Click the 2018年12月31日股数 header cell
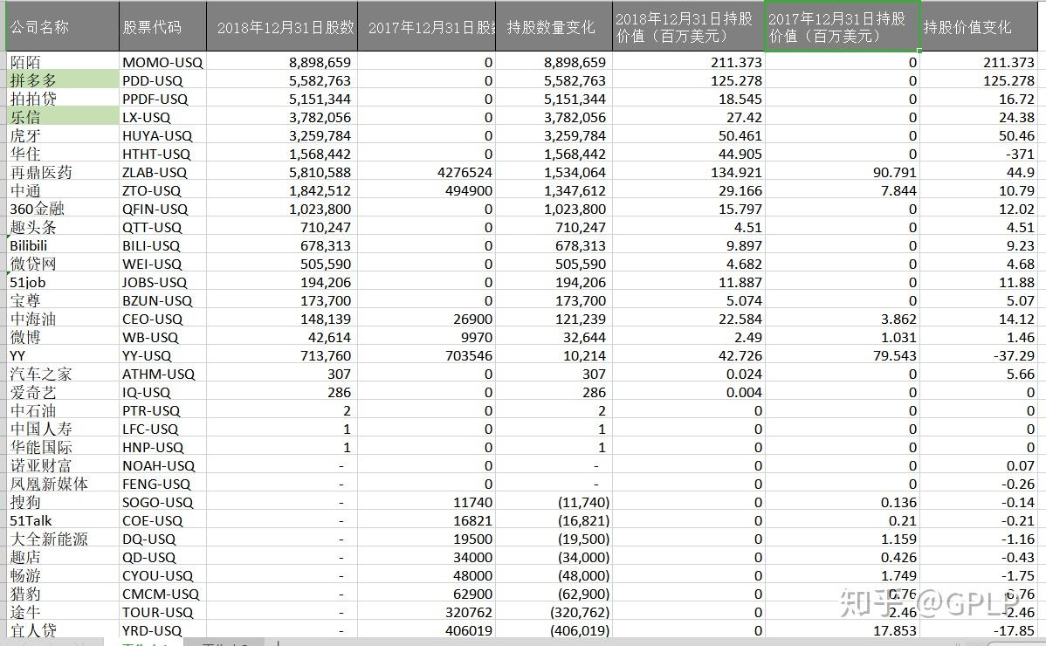 tap(282, 27)
